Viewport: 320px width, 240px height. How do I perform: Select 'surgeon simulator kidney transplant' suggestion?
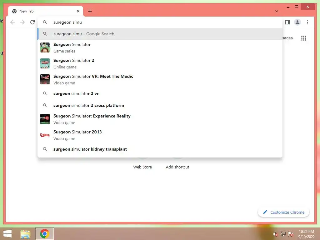(x=160, y=149)
